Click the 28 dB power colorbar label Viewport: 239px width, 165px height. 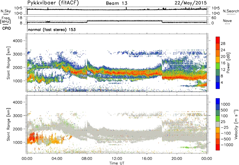223,43
